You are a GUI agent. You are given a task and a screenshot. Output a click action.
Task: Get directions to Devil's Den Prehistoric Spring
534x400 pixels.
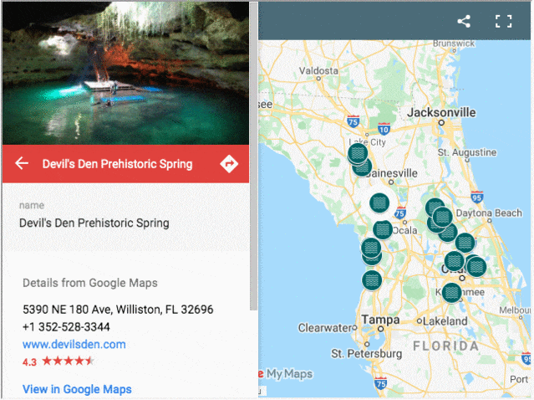(229, 164)
